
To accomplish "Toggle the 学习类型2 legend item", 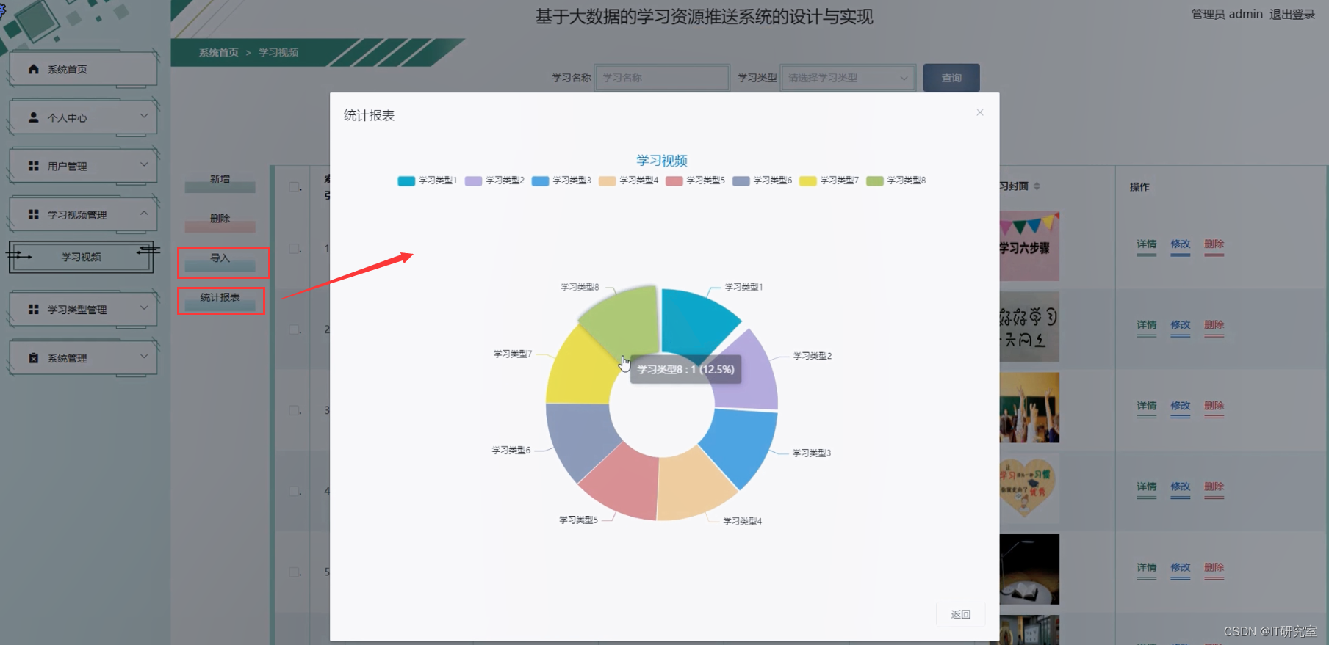I will click(494, 181).
